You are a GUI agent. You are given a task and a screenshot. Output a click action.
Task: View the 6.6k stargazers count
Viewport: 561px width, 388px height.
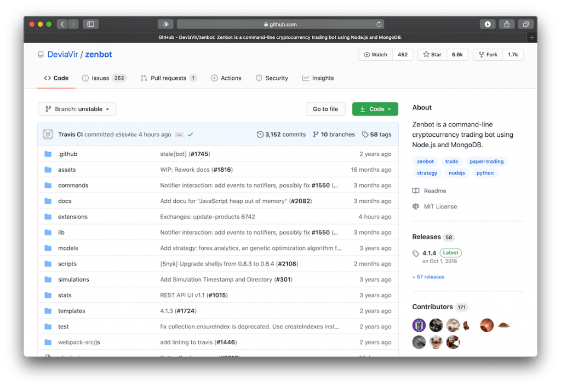pos(457,55)
